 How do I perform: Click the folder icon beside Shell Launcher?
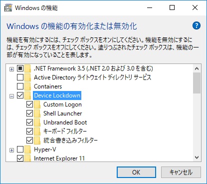37,113
